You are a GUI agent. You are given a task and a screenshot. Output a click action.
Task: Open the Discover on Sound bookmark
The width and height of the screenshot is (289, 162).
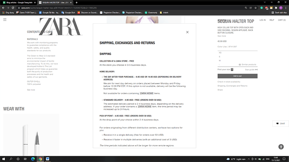[87, 13]
